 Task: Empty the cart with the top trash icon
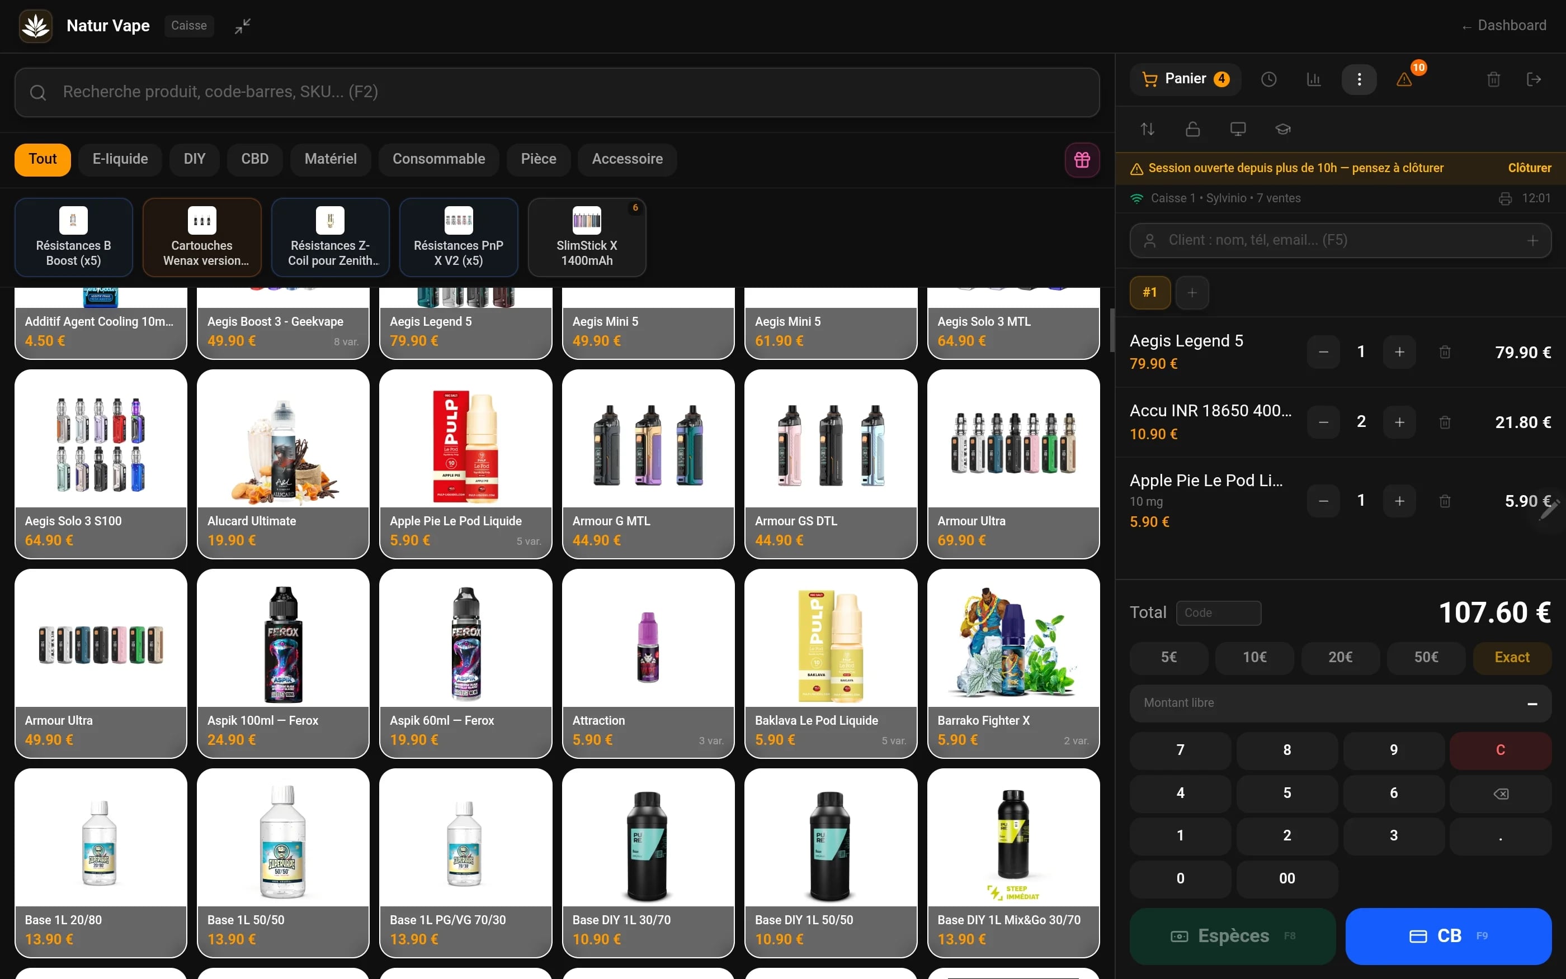point(1493,79)
